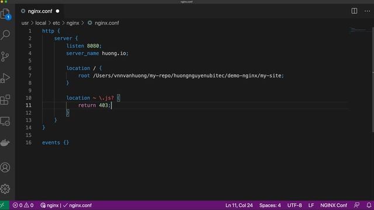Click 'listen' directive text
Viewport: 374px width, 210px height.
coord(75,45)
